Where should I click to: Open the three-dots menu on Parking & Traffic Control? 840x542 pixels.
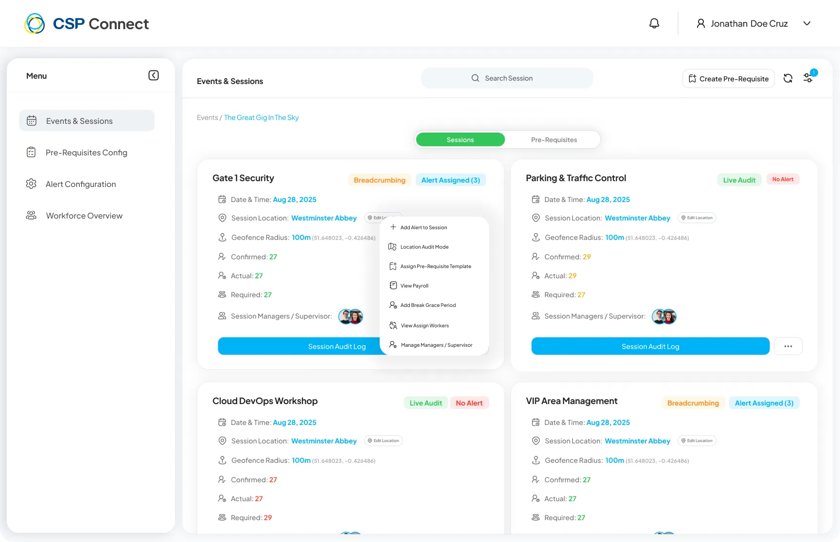[x=788, y=346]
